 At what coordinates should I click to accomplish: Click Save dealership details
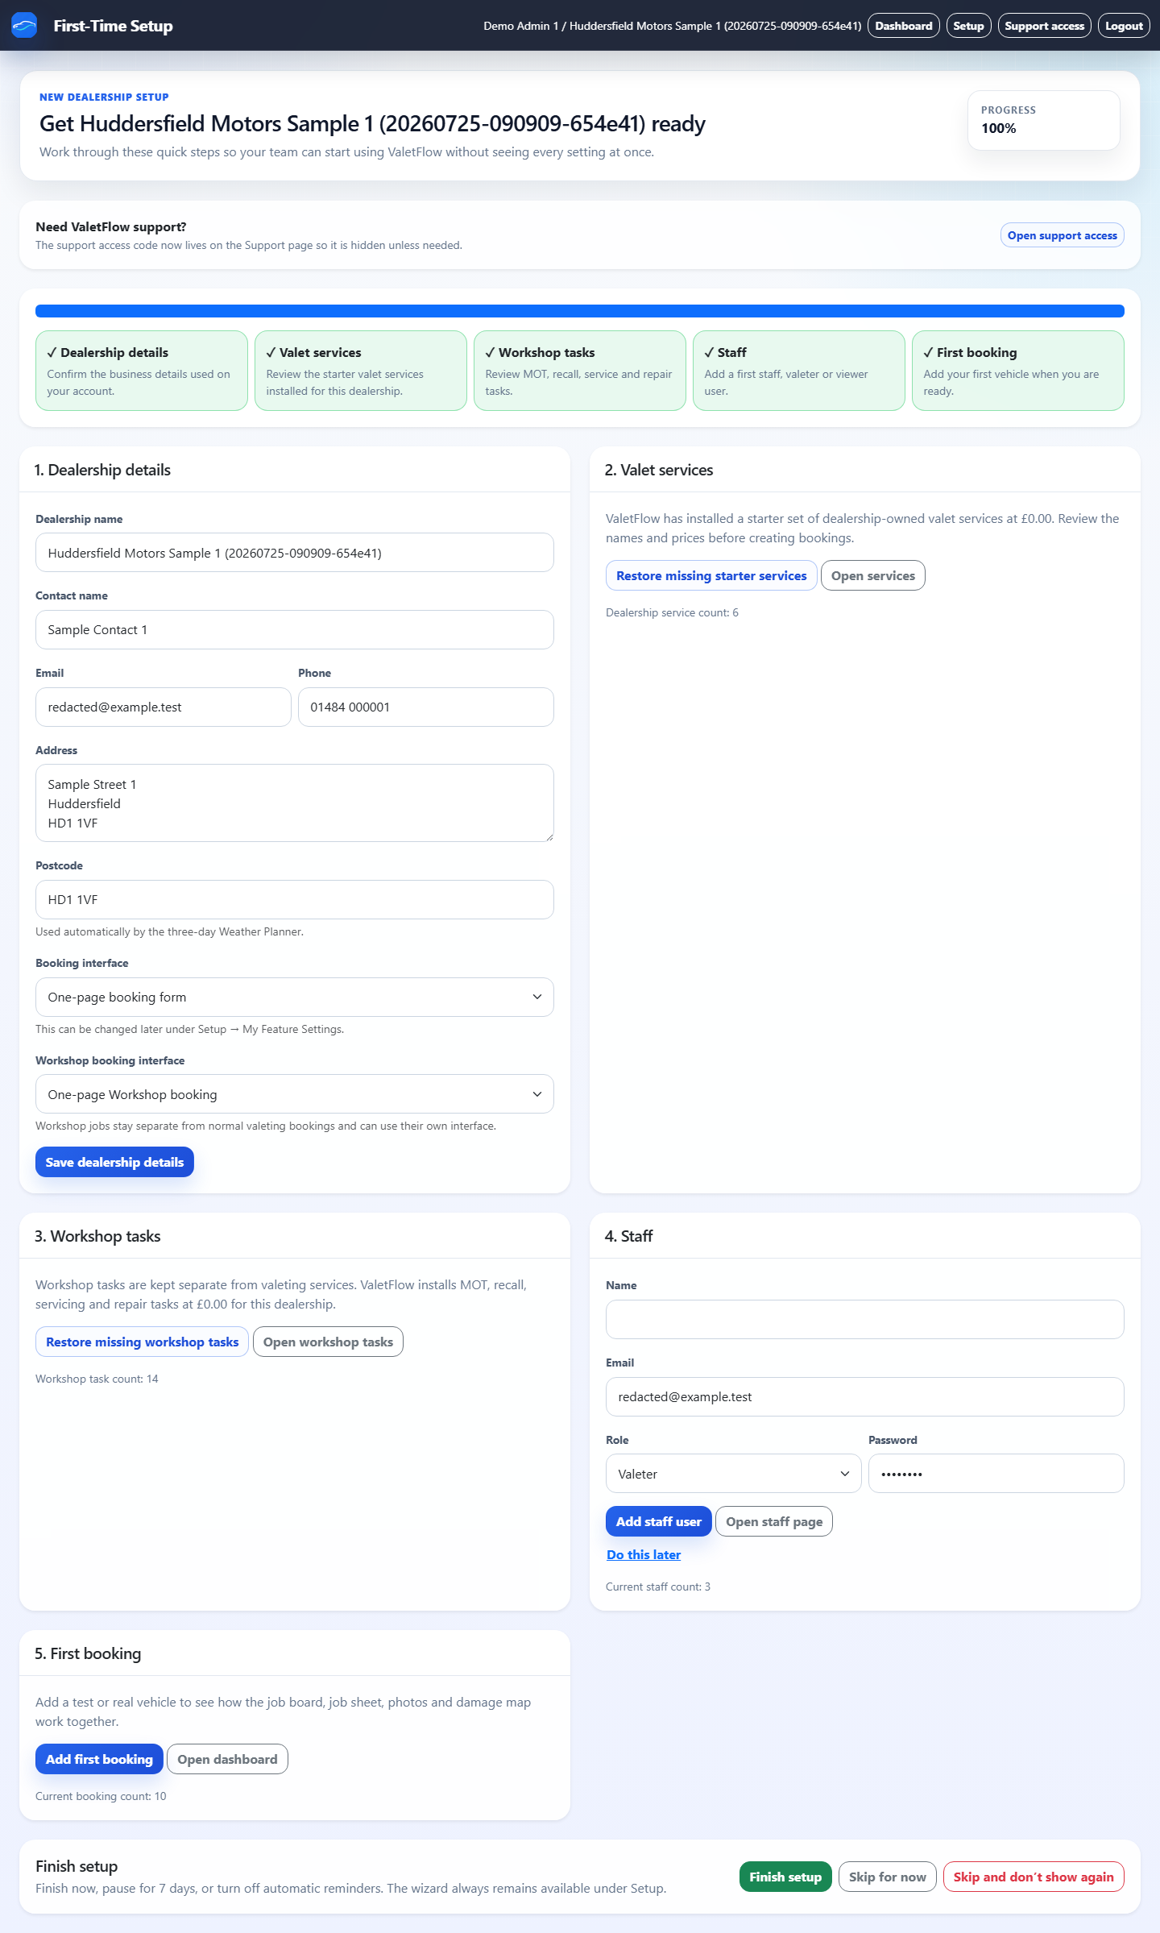(114, 1162)
